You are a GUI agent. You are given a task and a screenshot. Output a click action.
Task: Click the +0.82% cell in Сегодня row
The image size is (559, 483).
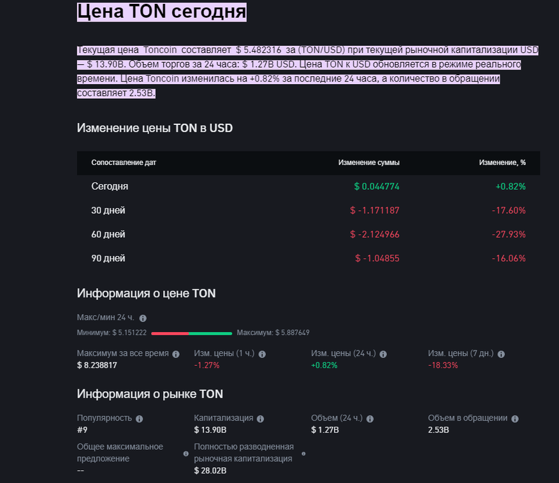(511, 187)
